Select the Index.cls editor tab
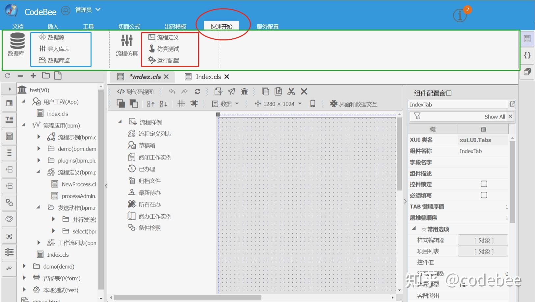The image size is (535, 302). 208,76
